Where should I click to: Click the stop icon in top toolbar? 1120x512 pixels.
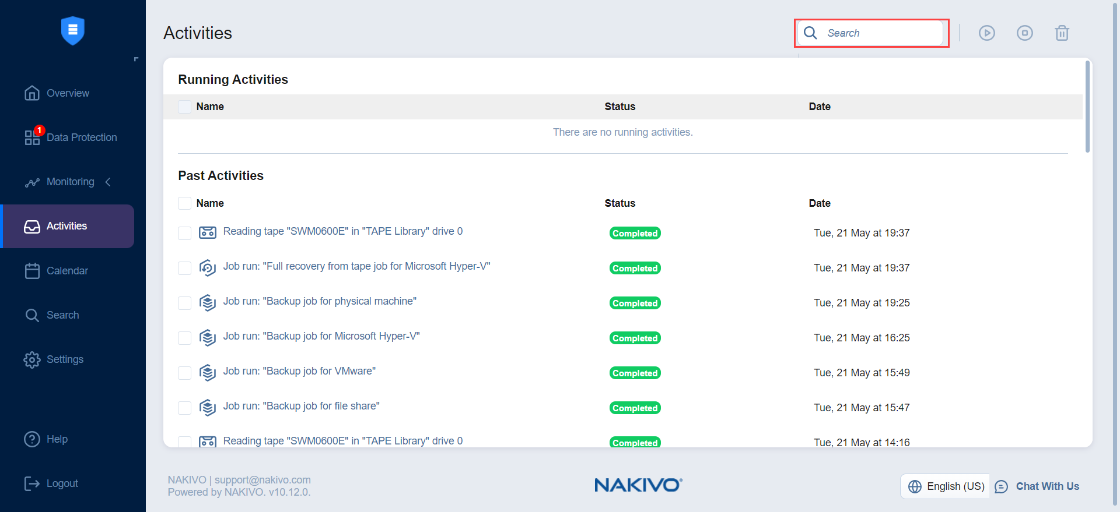click(1024, 33)
